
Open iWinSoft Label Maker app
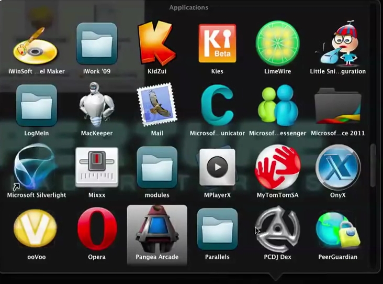point(36,45)
